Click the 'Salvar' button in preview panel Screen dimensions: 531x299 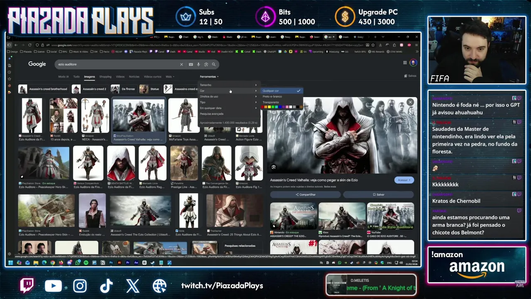coord(378,194)
